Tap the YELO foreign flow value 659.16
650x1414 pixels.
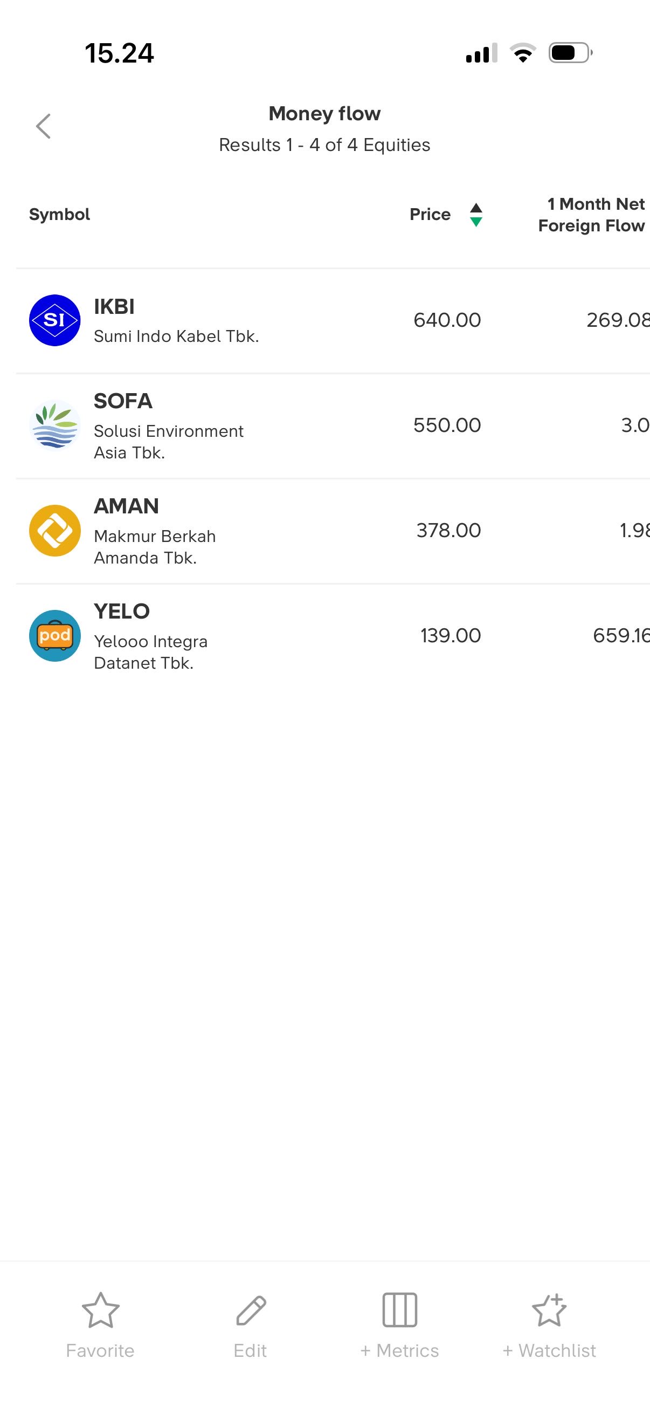[x=620, y=636]
